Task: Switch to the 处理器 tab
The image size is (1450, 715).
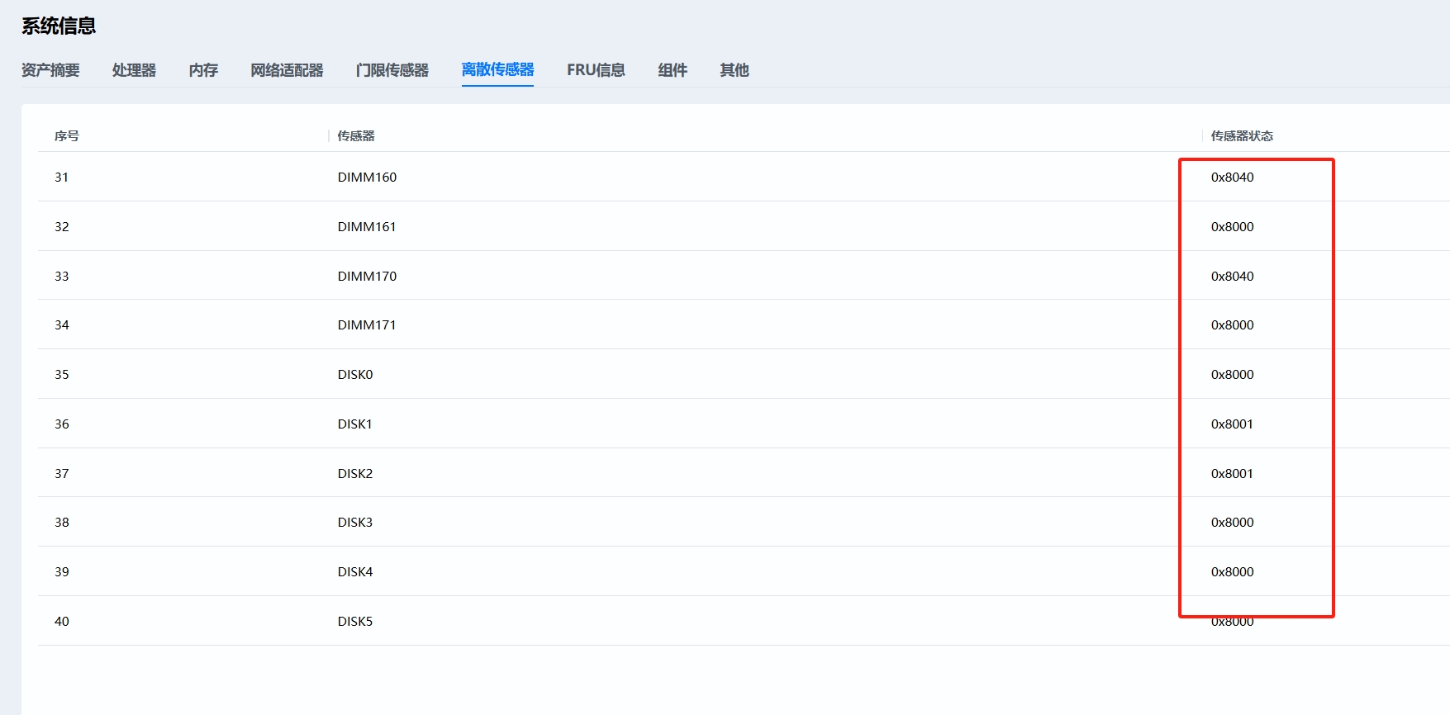Action: coord(134,70)
